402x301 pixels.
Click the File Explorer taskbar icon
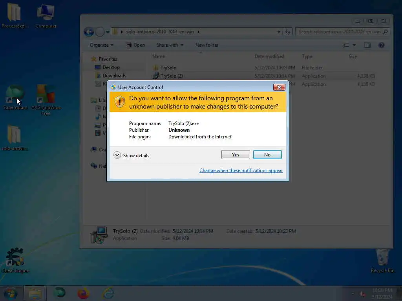[x=35, y=293]
